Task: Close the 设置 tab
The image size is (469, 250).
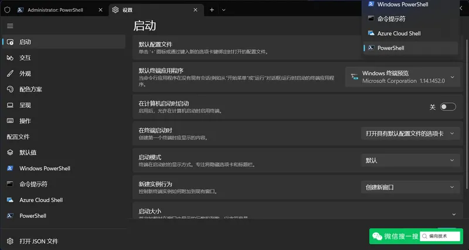Action: point(195,10)
